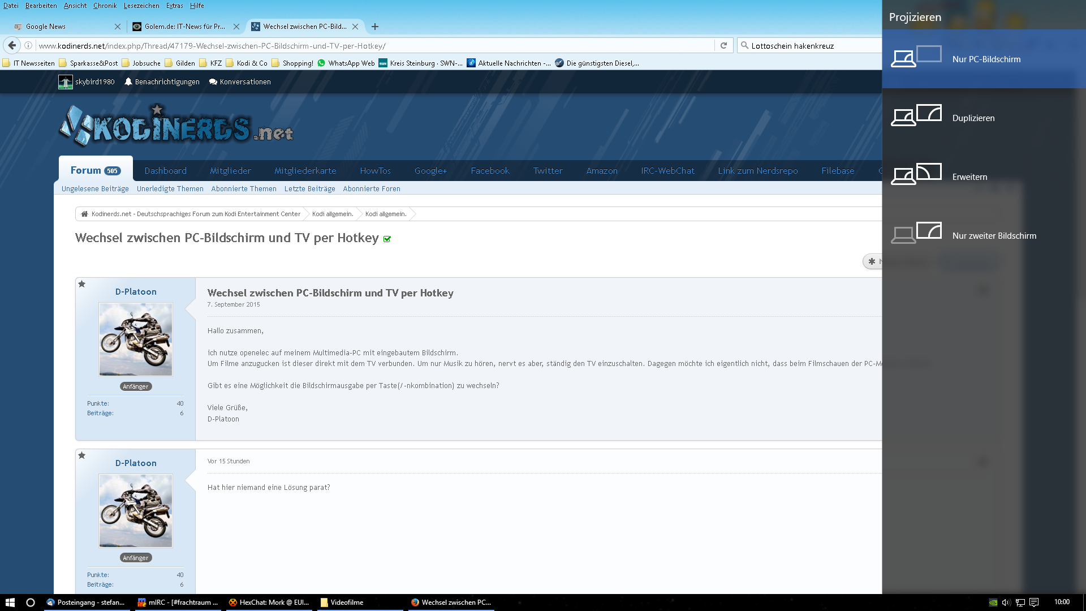Click skybird1980 user avatar
Image resolution: width=1086 pixels, height=611 pixels.
point(66,81)
